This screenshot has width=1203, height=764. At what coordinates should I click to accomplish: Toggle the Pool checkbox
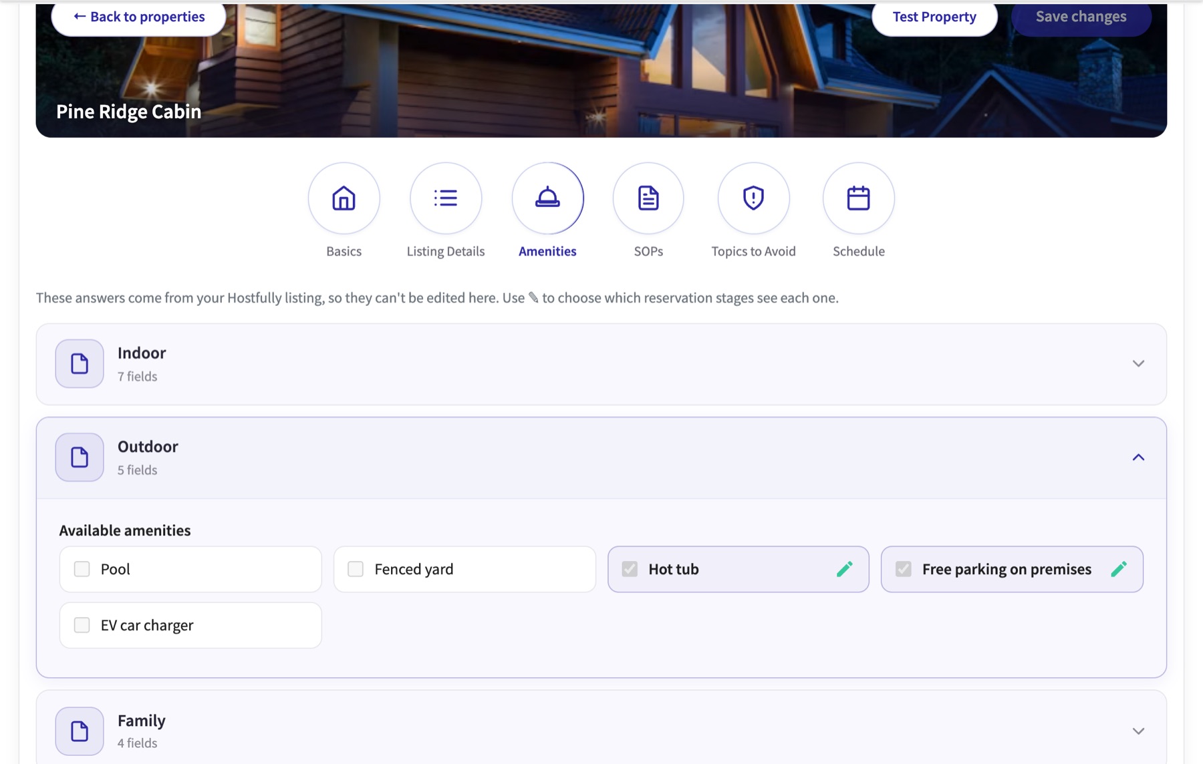point(82,569)
